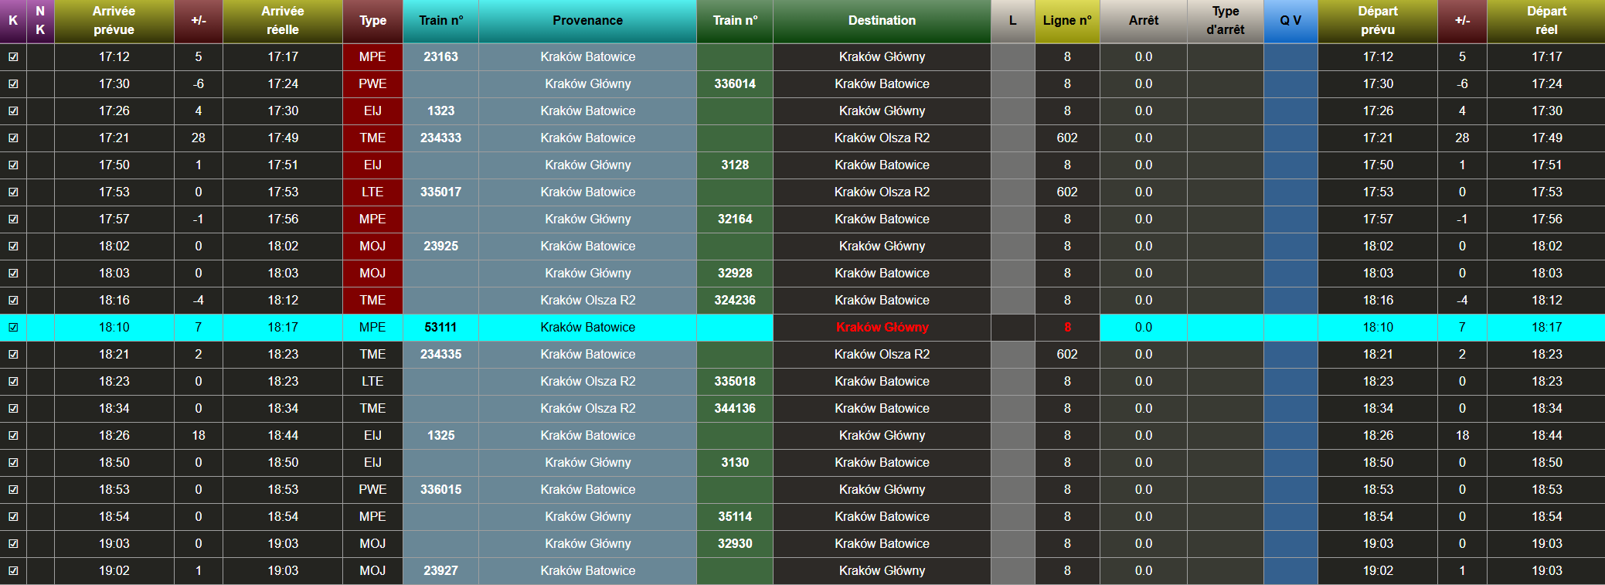This screenshot has height=585, width=1605.
Task: Click the Provenance column header
Action: click(587, 21)
